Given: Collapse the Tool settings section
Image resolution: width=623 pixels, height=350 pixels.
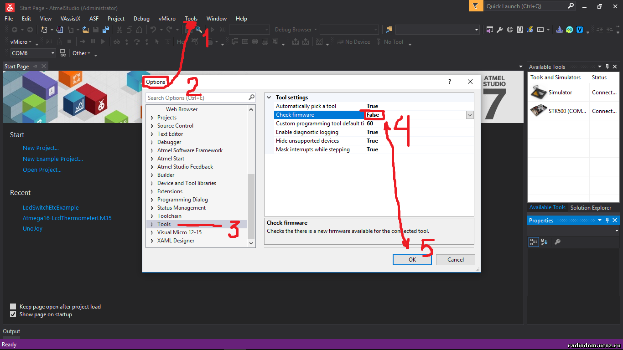Looking at the screenshot, I should pyautogui.click(x=269, y=98).
